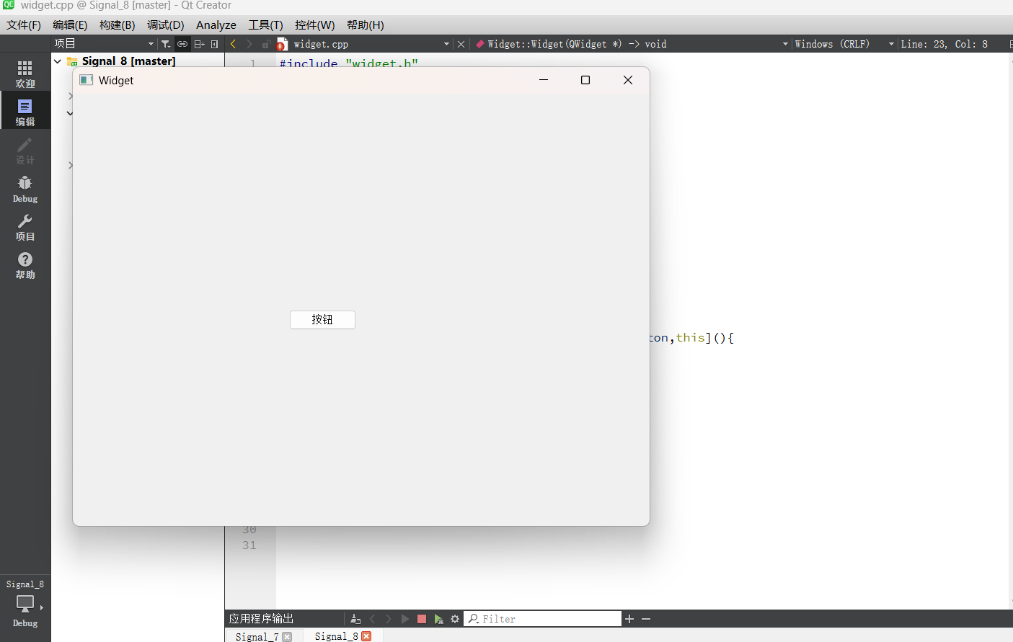This screenshot has height=642, width=1013.
Task: Zoom out the output pane minus
Action: (646, 619)
